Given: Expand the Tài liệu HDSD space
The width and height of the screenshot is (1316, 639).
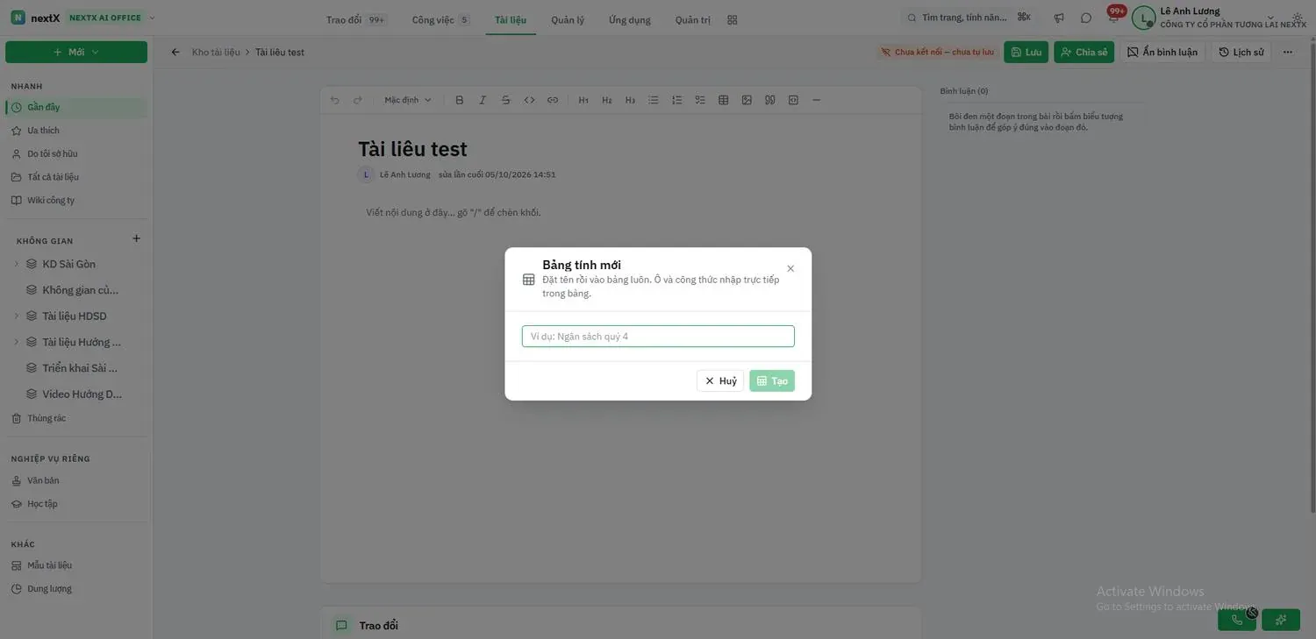Looking at the screenshot, I should point(17,316).
